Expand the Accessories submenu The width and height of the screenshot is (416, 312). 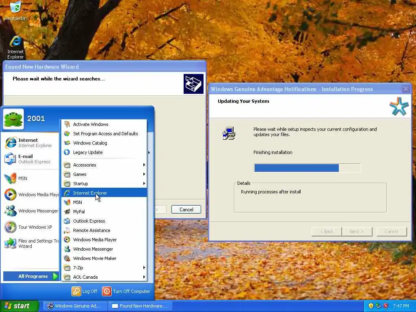(x=104, y=165)
